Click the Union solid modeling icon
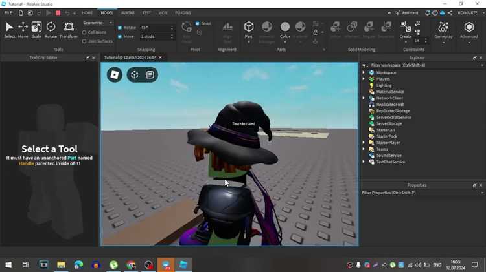 click(336, 27)
